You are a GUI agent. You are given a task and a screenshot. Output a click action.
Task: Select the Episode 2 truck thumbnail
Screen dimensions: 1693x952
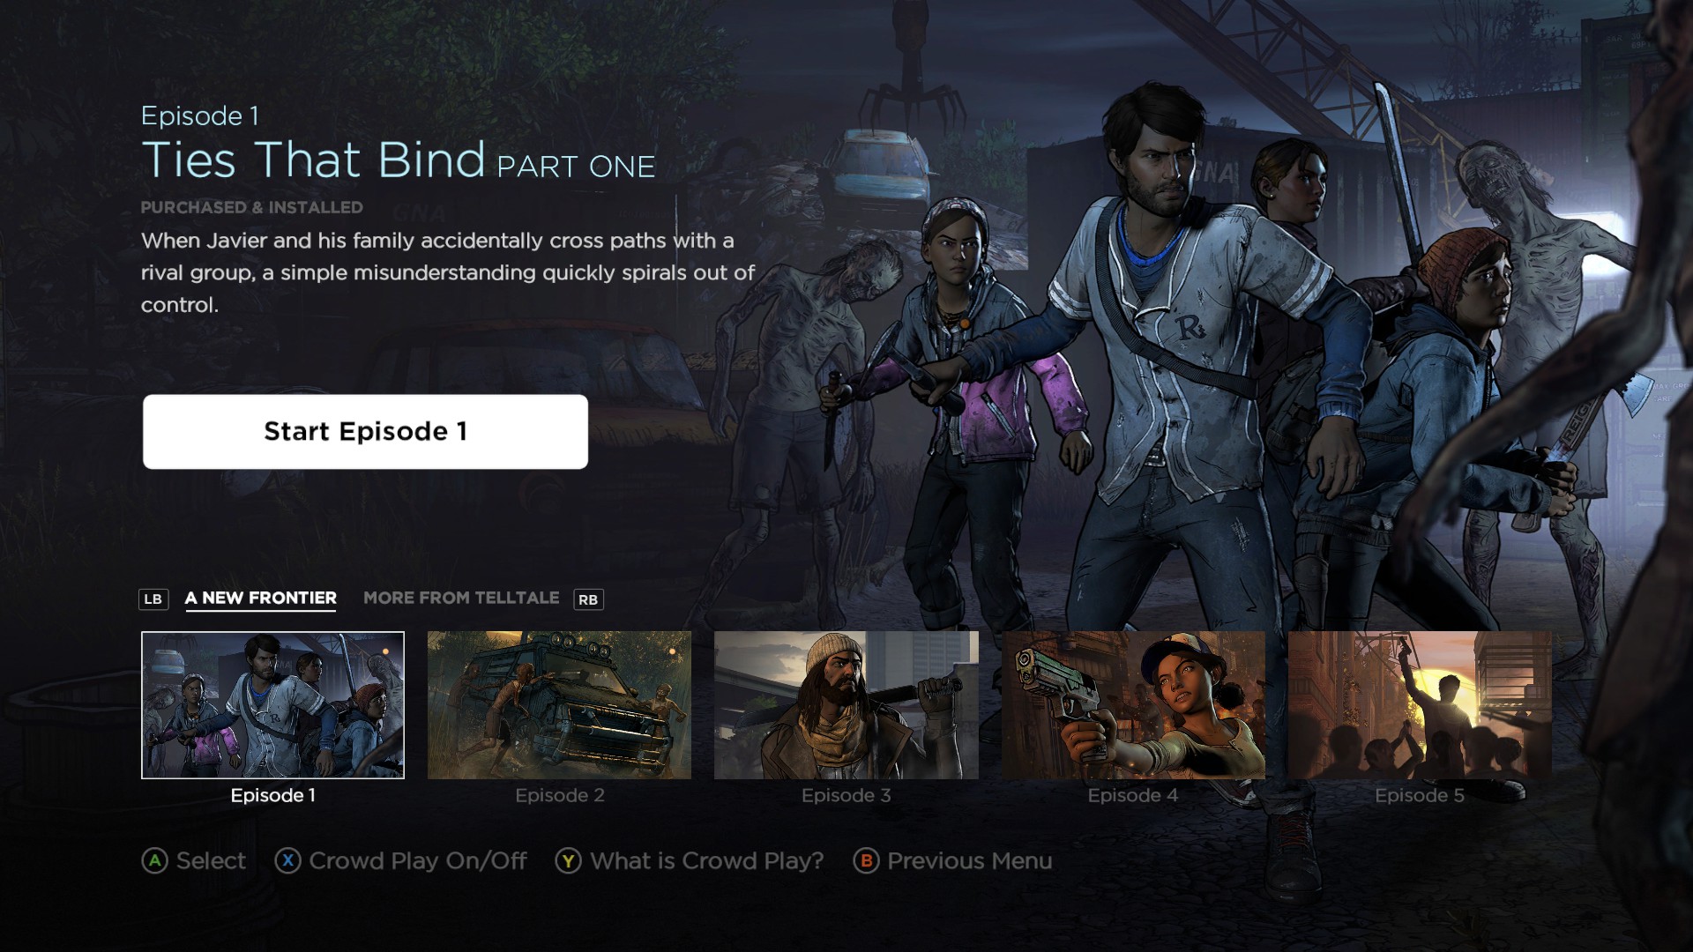click(559, 705)
